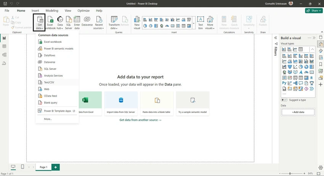Select the Azure map arrow visual icon

click(x=301, y=72)
